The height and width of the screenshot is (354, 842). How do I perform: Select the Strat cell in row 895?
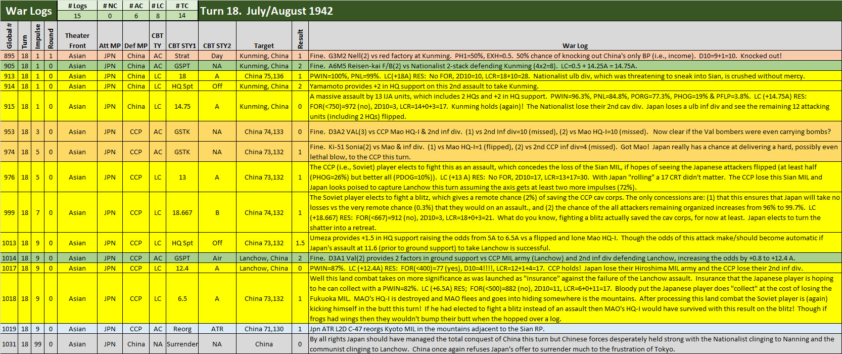click(x=182, y=56)
